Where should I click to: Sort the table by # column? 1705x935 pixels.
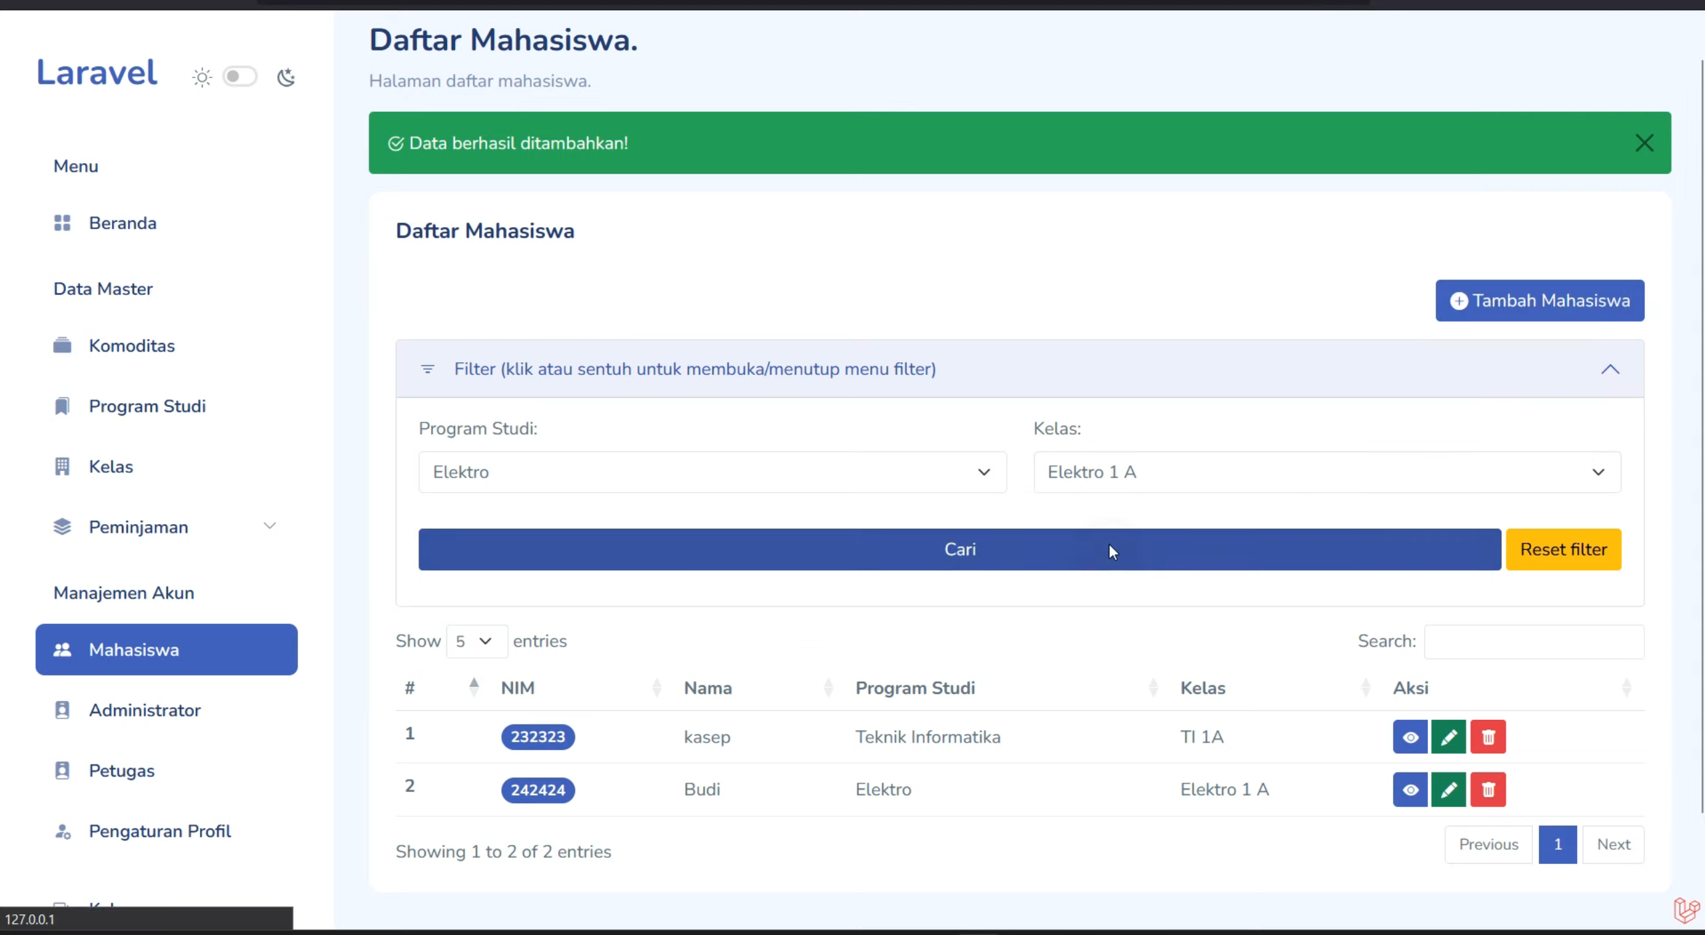point(443,688)
